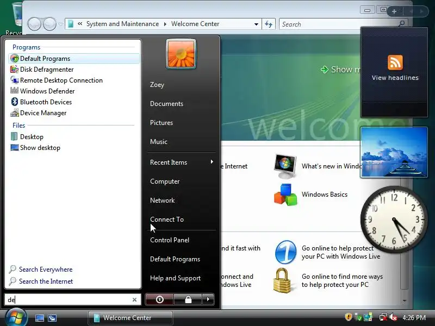Screen dimensions: 435x326
Task: Clear the Start menu search box
Action: pyautogui.click(x=134, y=299)
